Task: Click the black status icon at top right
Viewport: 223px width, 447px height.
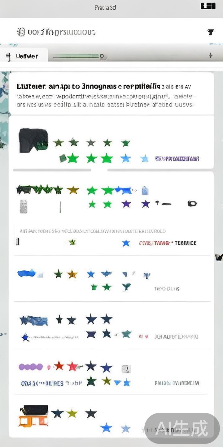Action: pos(208,6)
